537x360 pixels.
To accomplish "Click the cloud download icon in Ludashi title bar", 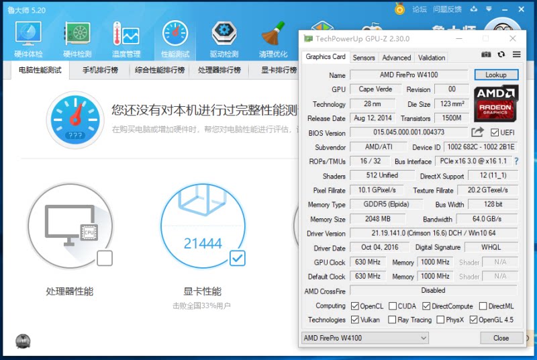I will point(474,9).
